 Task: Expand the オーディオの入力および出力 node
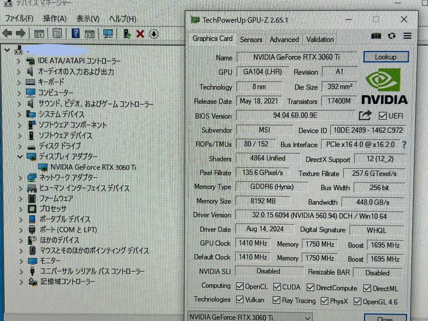(19, 72)
